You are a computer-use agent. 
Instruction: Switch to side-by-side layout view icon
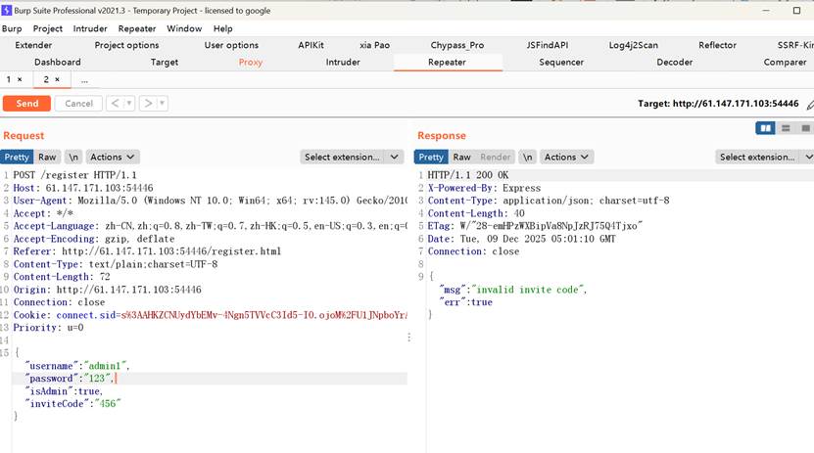click(x=765, y=128)
